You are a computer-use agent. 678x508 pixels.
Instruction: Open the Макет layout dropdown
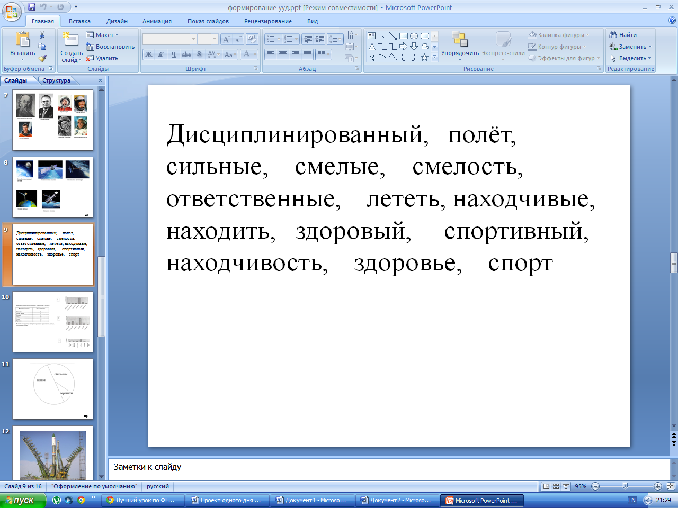pos(103,35)
